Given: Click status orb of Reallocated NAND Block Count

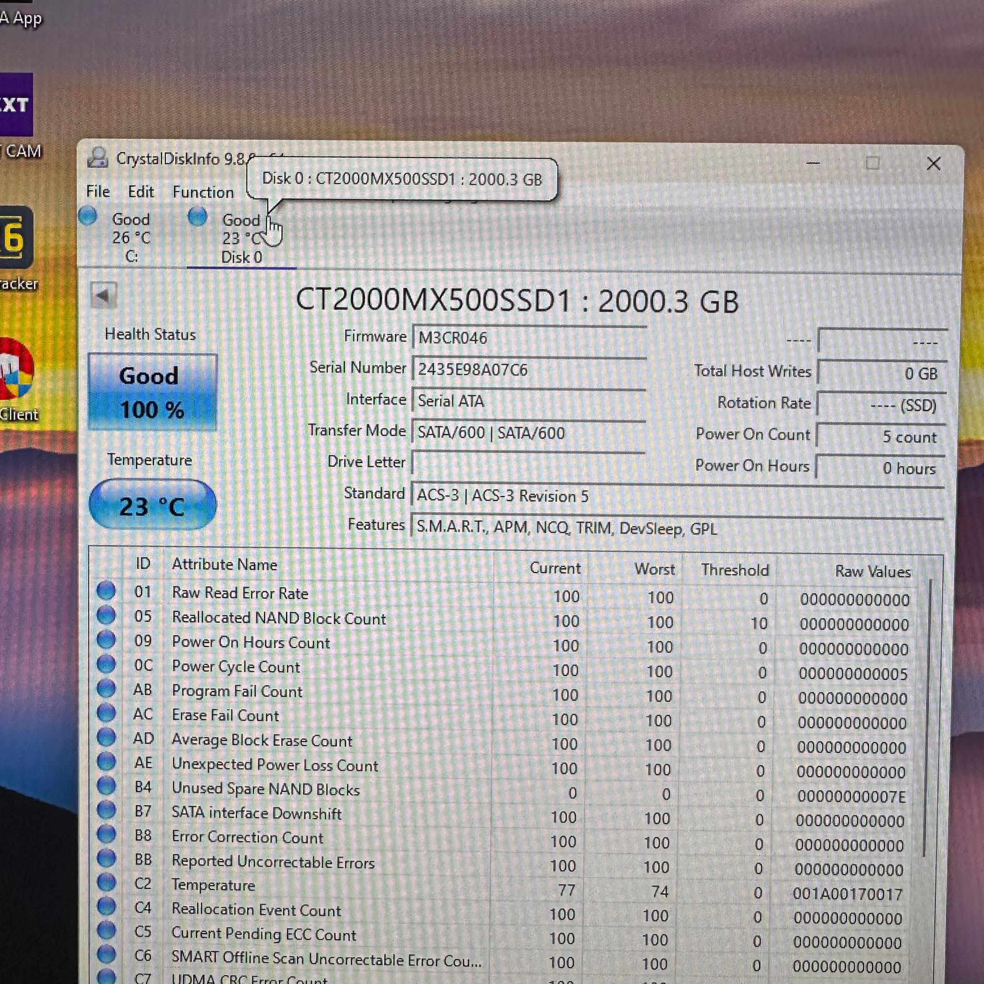Looking at the screenshot, I should coord(106,615).
